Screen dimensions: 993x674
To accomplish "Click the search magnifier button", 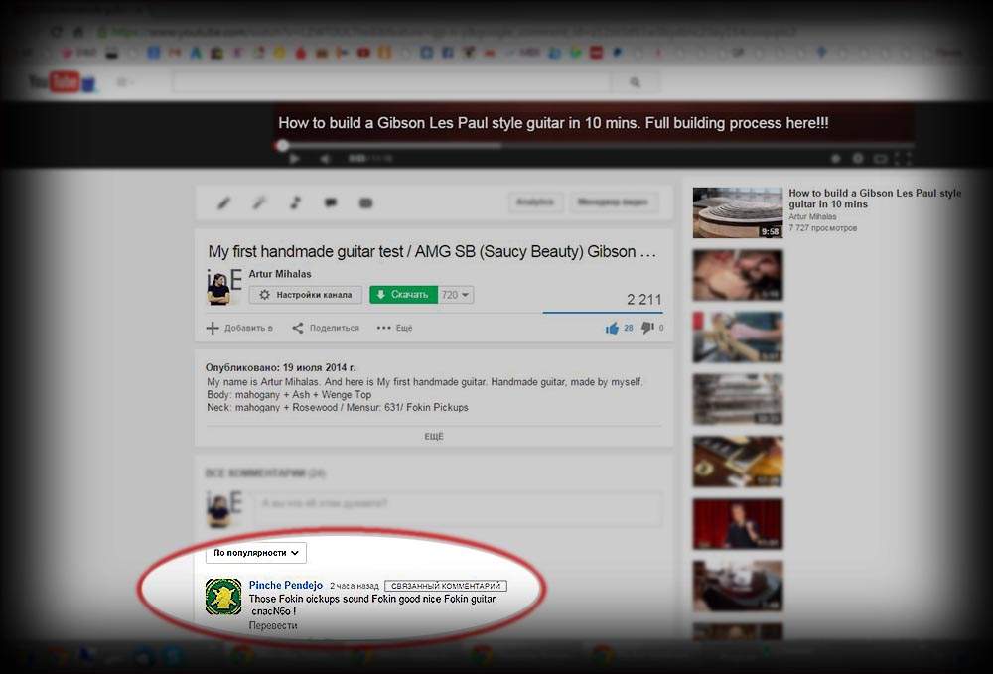I will (636, 82).
